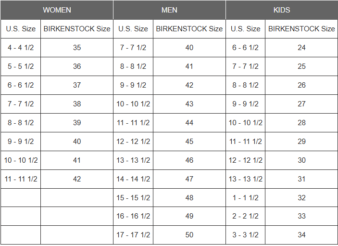This screenshot has width=338, height=246.
Task: Click kids' U.S. size 1 - 1 1/2
Action: tap(246, 198)
